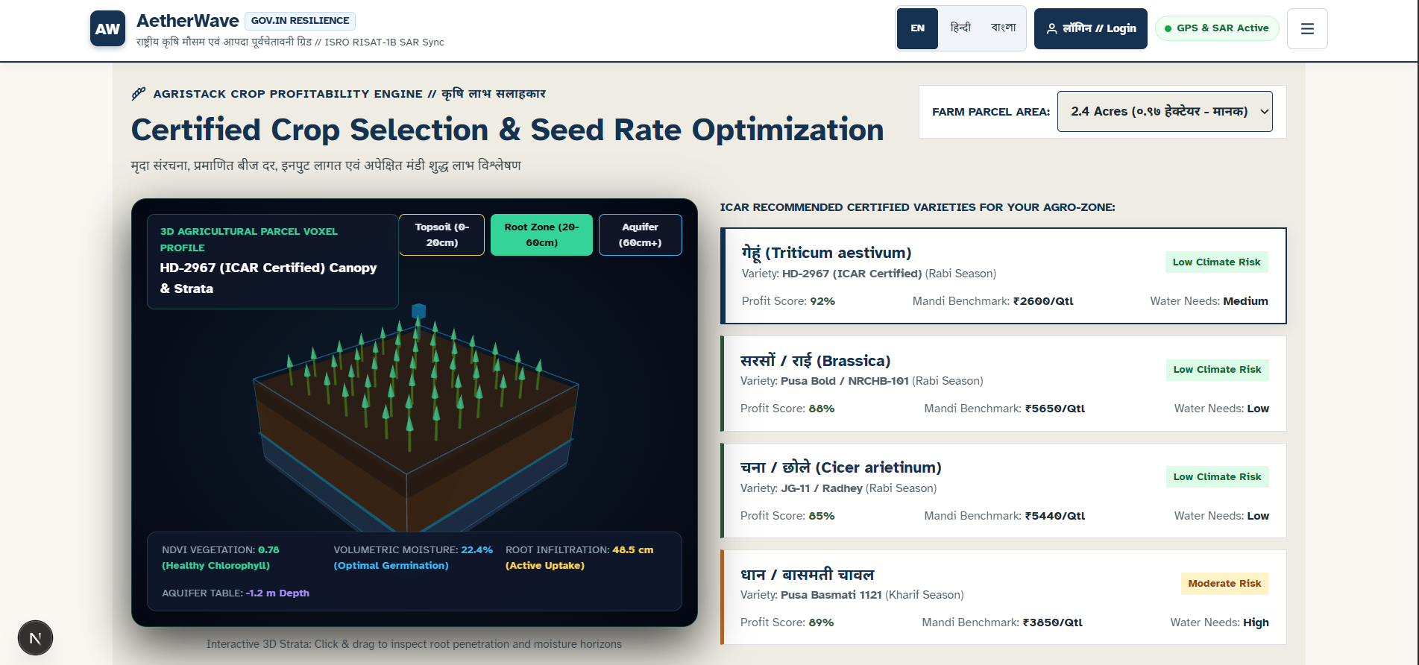Image resolution: width=1419 pixels, height=665 pixels.
Task: Click the user icon in the Login button
Action: point(1051,28)
